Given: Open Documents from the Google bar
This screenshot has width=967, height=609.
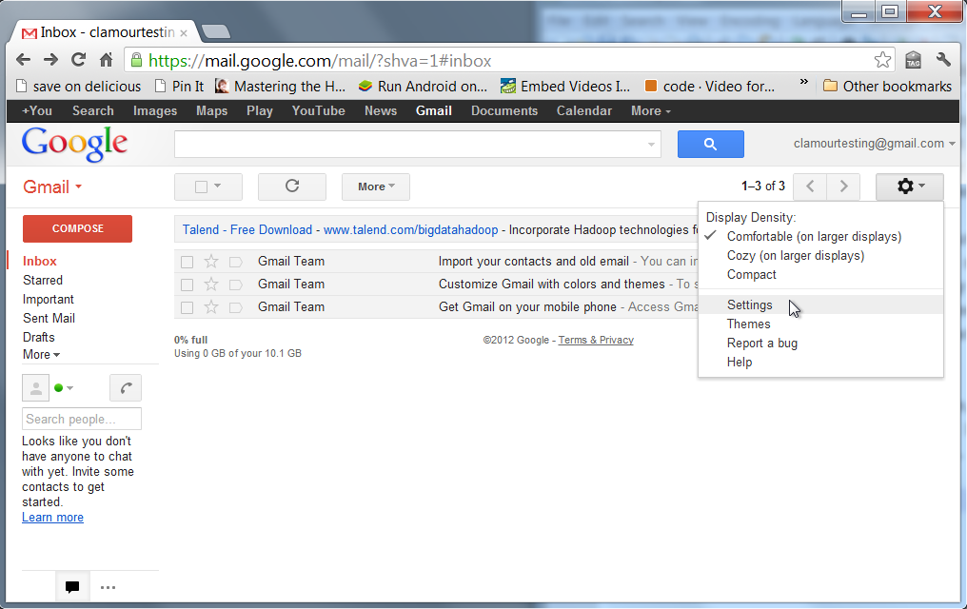Looking at the screenshot, I should (x=504, y=111).
